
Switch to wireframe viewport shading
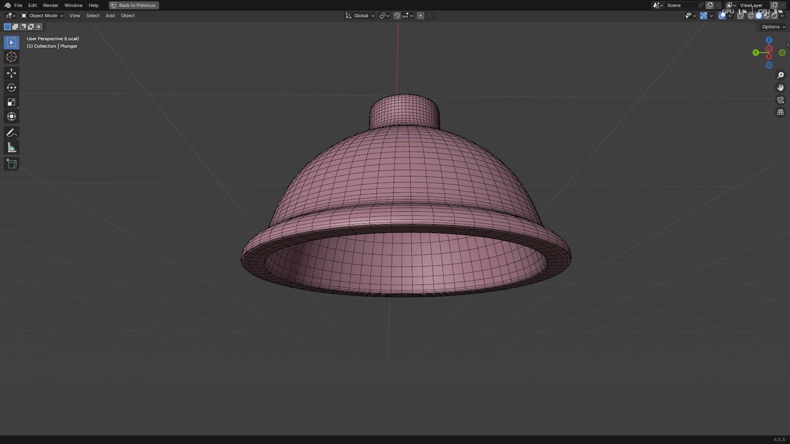pyautogui.click(x=751, y=16)
